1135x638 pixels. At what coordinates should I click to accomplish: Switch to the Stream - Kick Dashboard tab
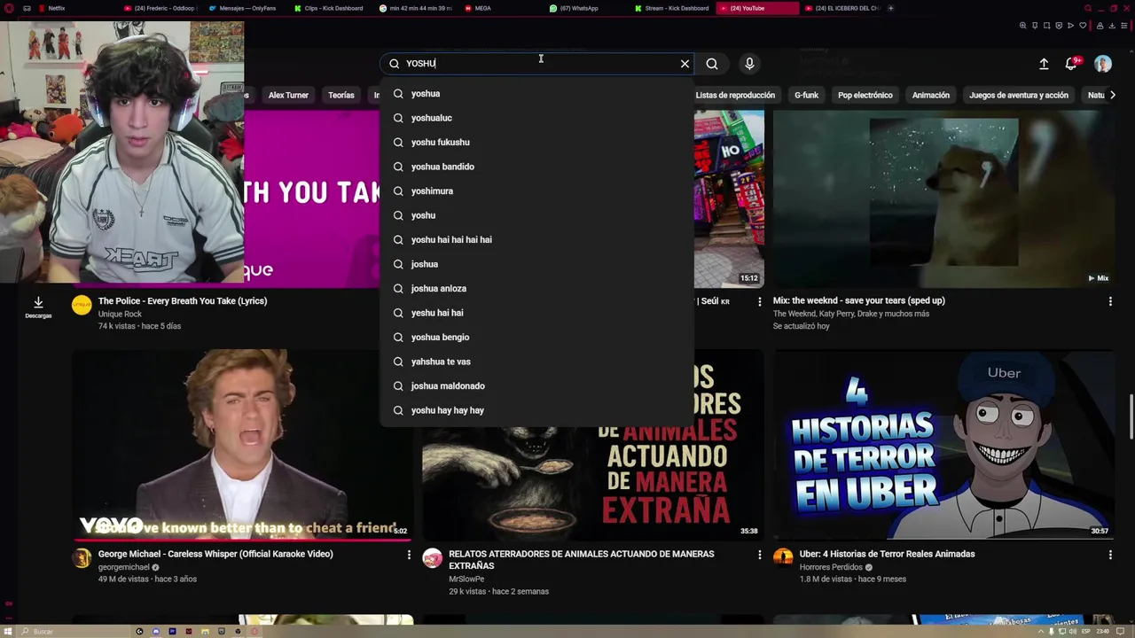pos(671,8)
